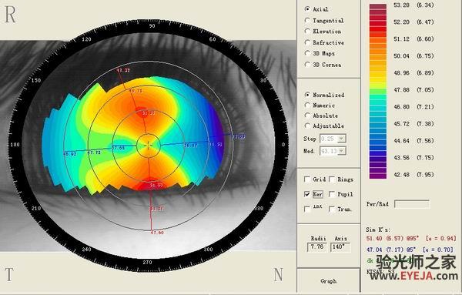Select the 3D Maps option
This screenshot has height=295, width=462.
(307, 53)
